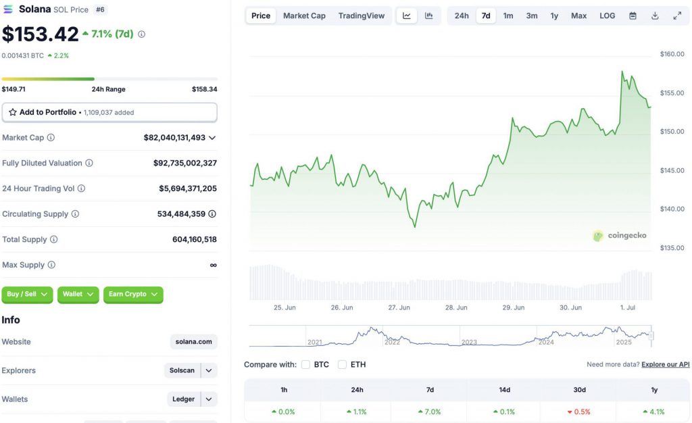The image size is (692, 423).
Task: Click the star icon in Add to Portfolio
Action: [x=13, y=112]
